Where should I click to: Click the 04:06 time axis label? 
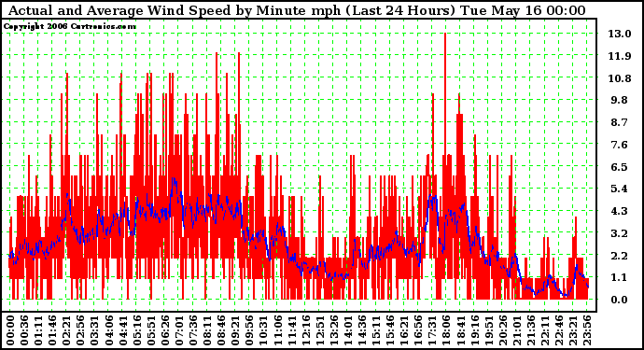point(108,330)
